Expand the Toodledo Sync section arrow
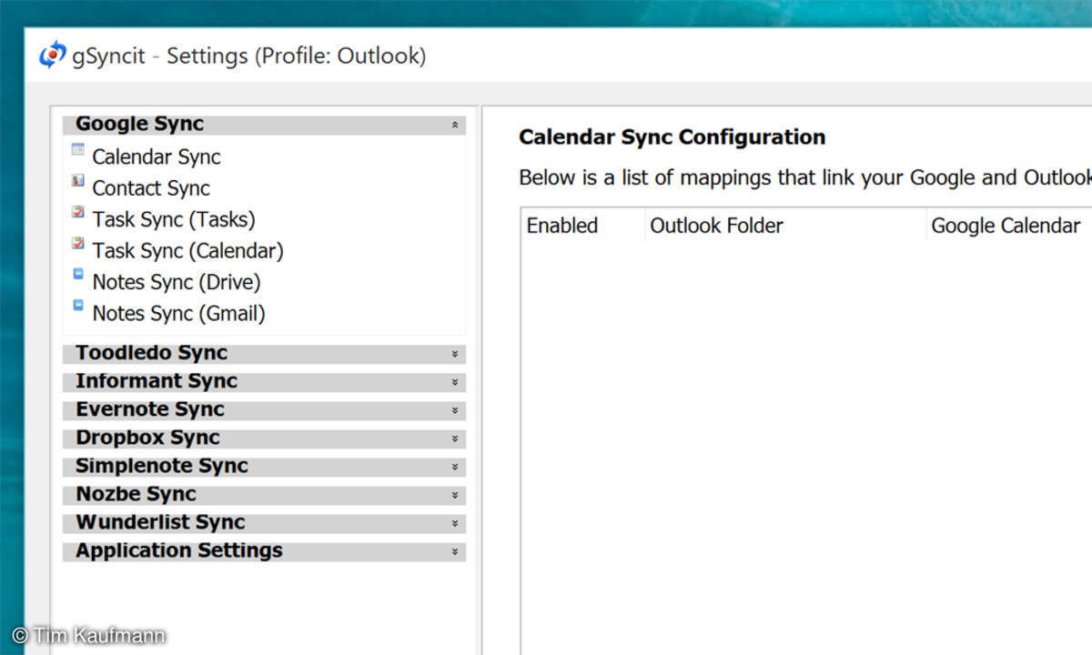 coord(454,354)
